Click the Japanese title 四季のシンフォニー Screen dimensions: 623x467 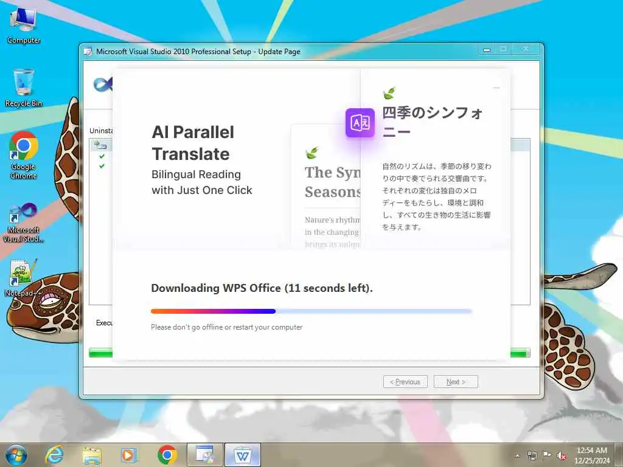tap(433, 122)
